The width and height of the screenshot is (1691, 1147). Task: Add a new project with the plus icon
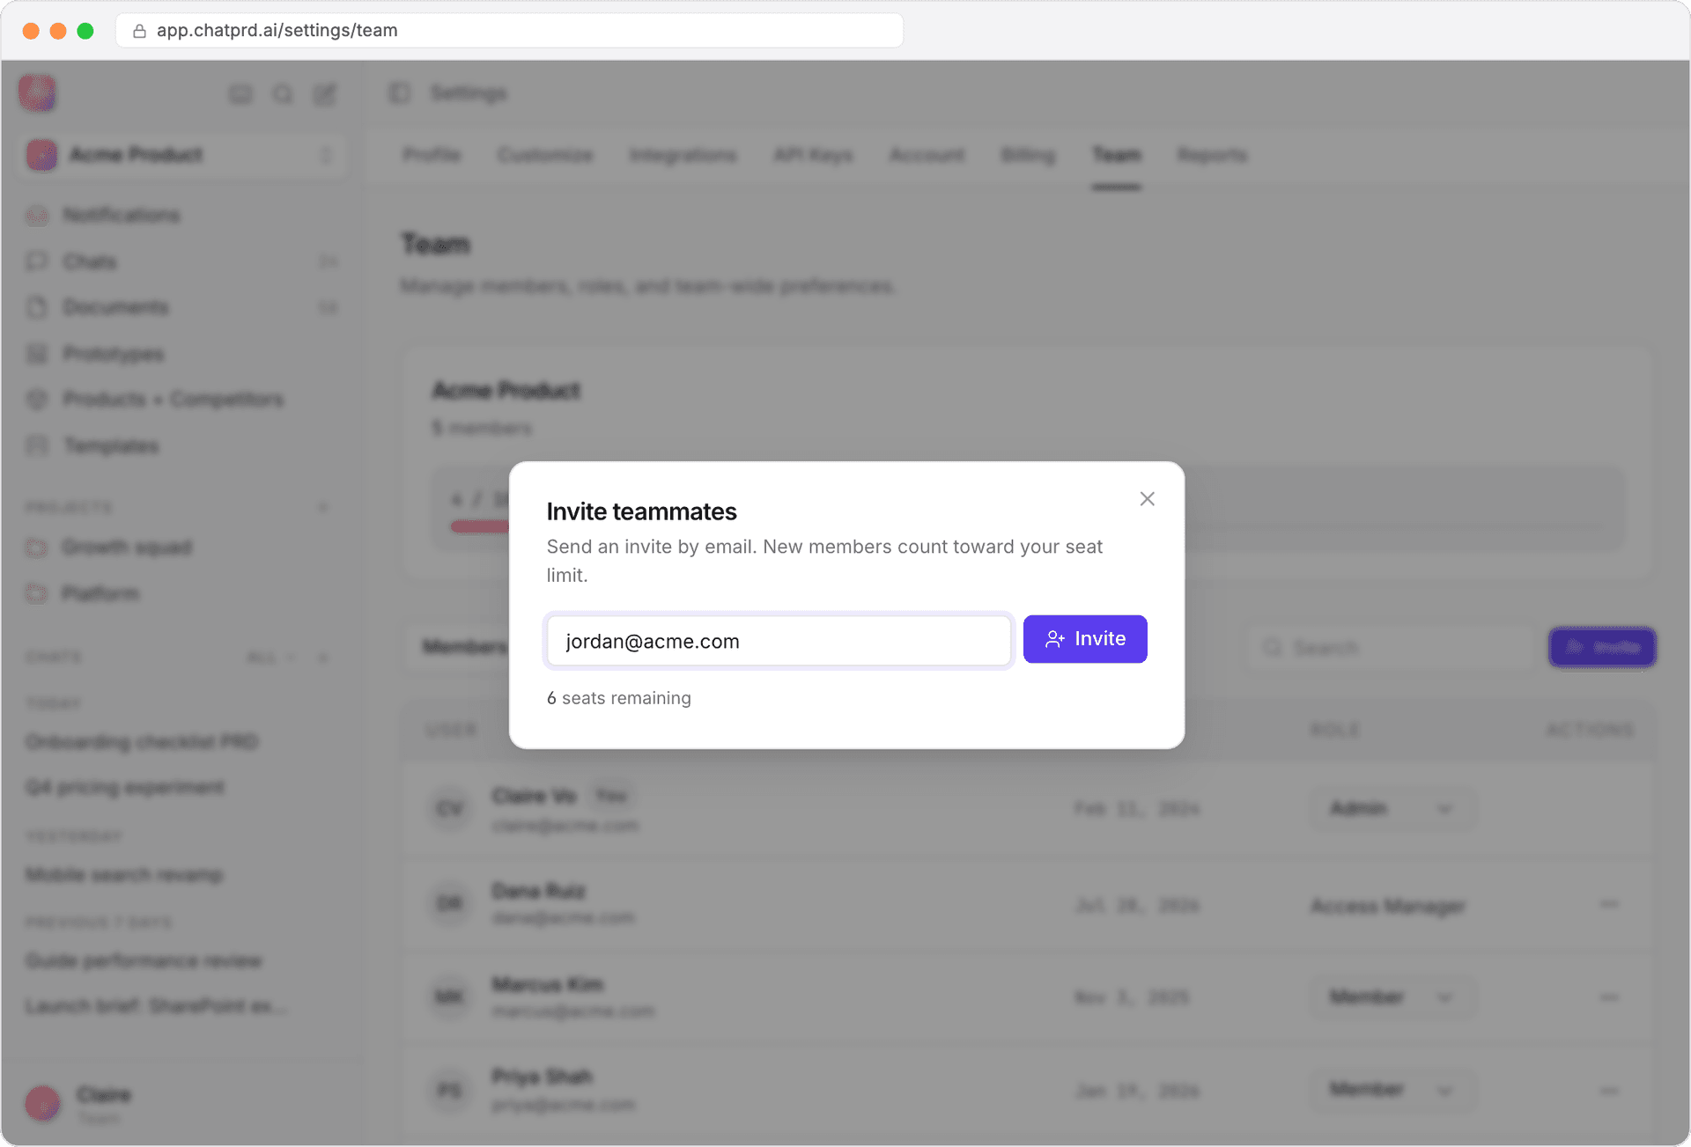(x=323, y=507)
